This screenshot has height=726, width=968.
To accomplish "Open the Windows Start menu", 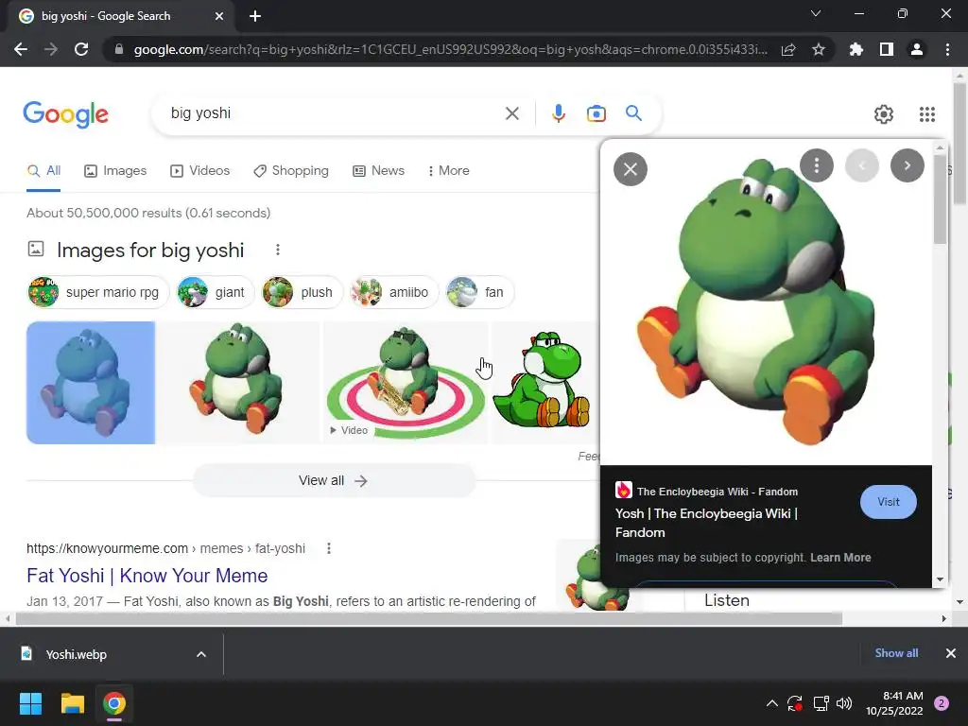I will coord(30,703).
